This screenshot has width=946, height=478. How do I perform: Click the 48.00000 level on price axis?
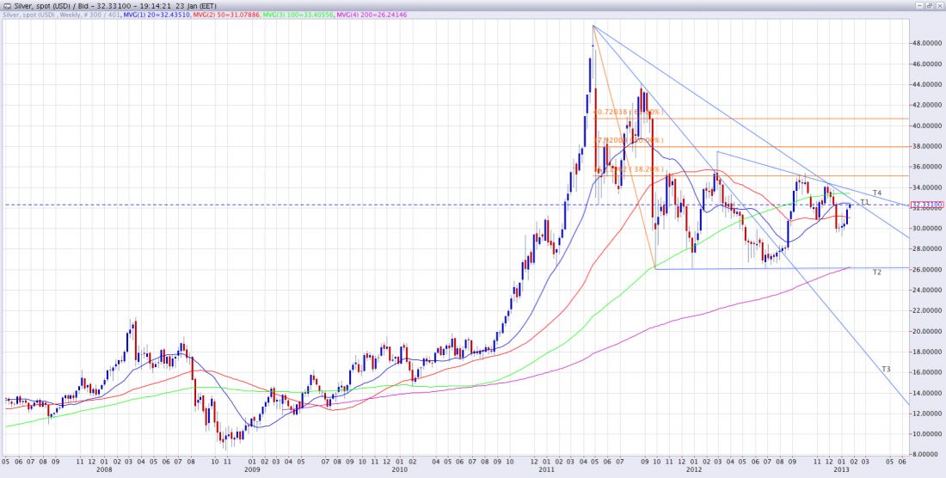click(x=928, y=43)
